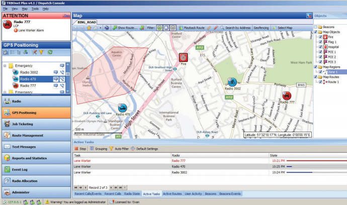
Task: Toggle the gray radio filter button
Action: point(173,28)
